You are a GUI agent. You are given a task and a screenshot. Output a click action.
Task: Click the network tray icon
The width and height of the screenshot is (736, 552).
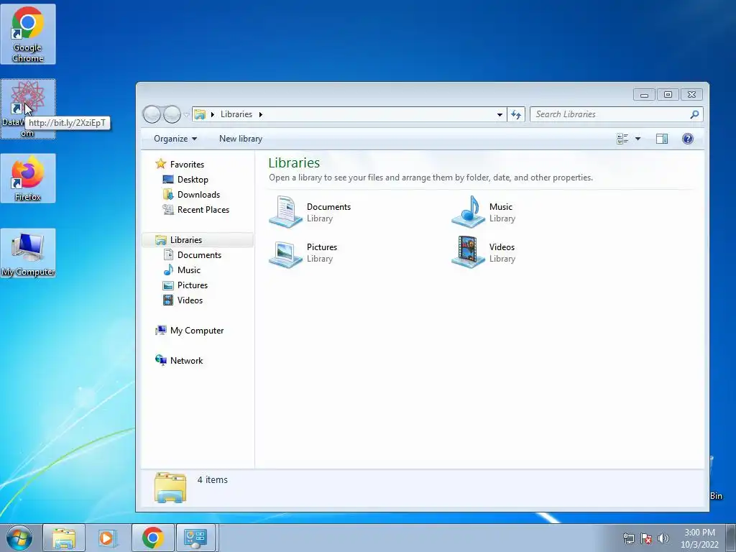(628, 538)
